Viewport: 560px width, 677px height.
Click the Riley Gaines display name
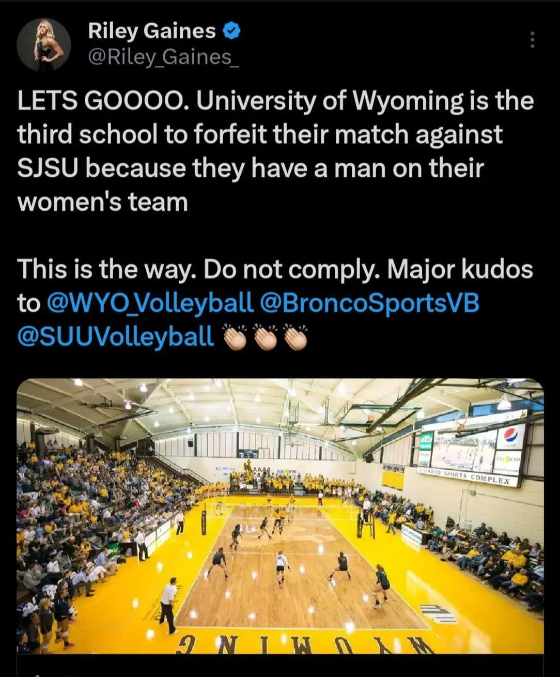(x=151, y=31)
